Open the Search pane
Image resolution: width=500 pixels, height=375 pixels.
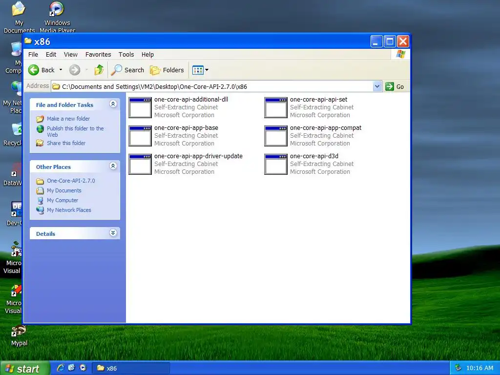tap(127, 70)
